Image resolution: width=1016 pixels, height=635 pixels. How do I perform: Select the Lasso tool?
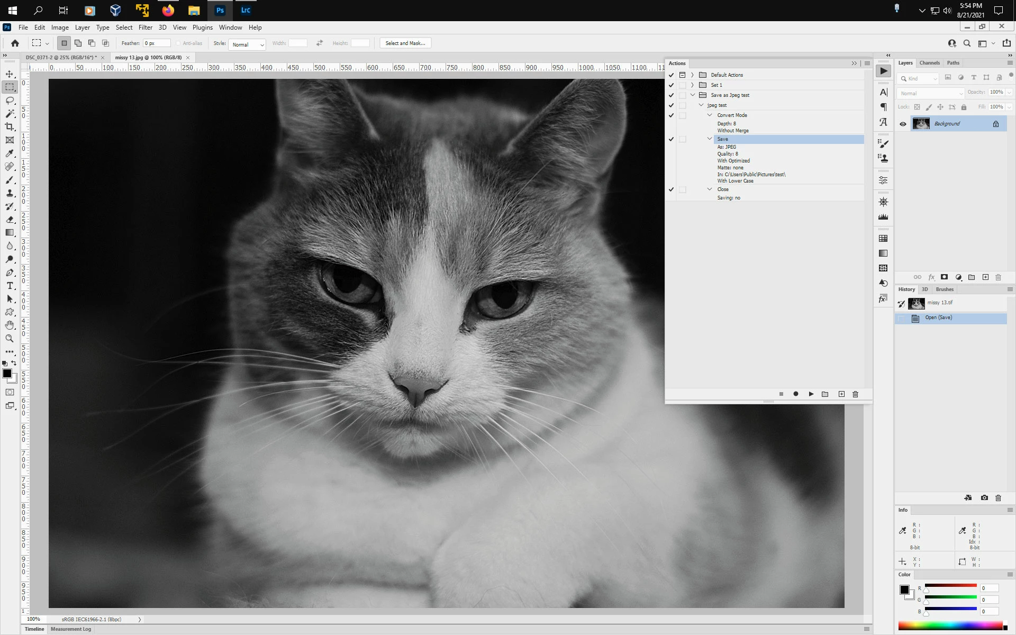(x=10, y=101)
